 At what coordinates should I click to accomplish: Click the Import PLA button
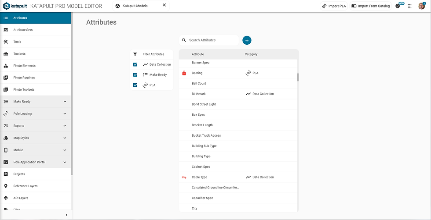point(334,6)
